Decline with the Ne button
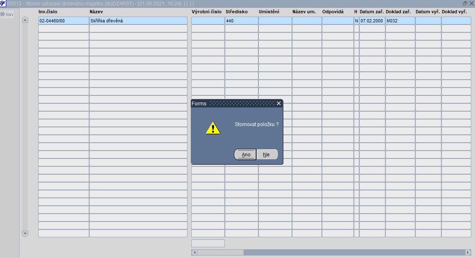475x258 pixels. [x=267, y=154]
